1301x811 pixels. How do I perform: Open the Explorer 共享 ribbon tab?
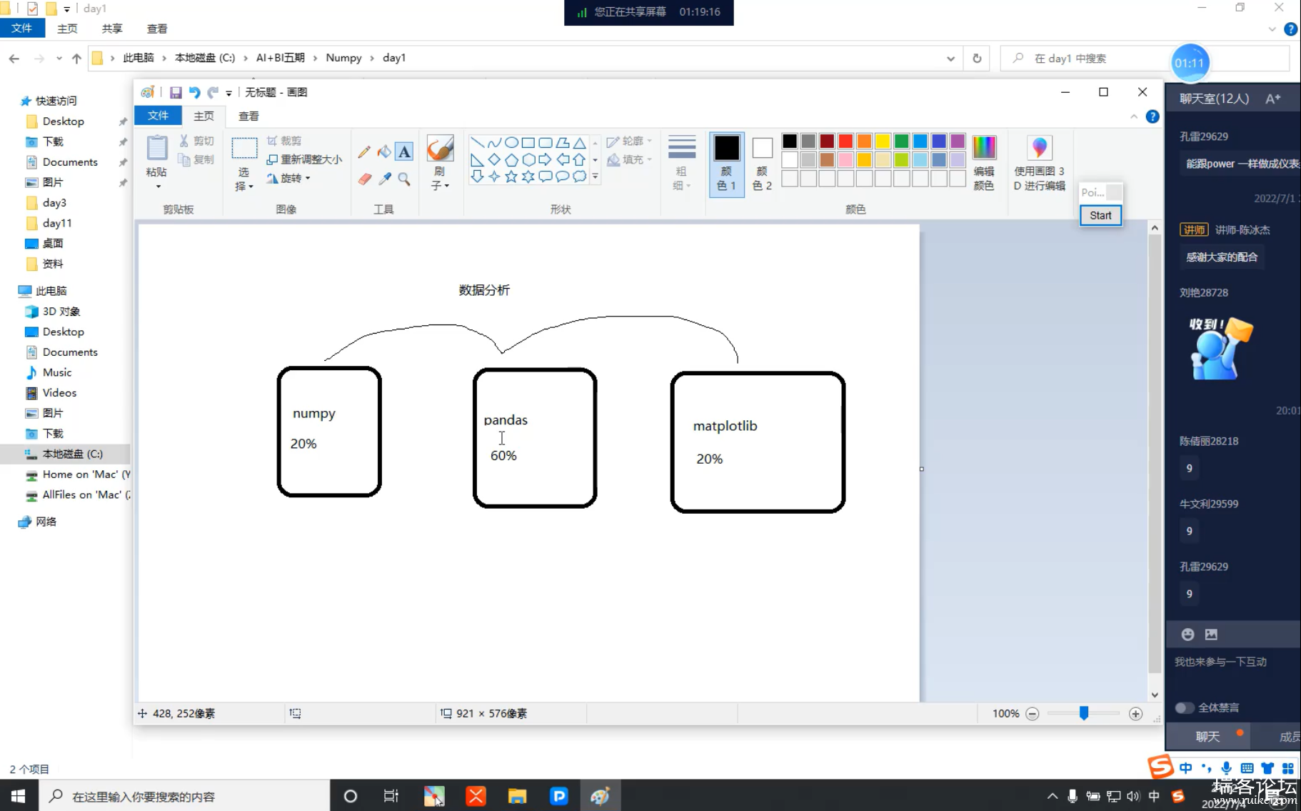(x=111, y=29)
